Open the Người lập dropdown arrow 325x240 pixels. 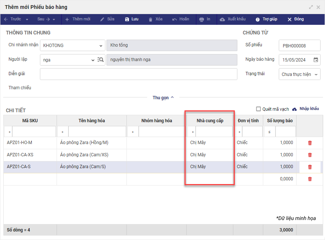[x=93, y=60]
